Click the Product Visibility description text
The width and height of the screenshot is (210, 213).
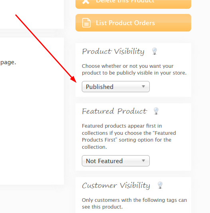pyautogui.click(x=134, y=69)
